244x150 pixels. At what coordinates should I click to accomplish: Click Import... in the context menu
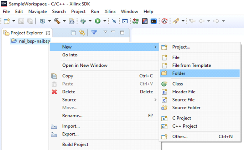point(71,126)
